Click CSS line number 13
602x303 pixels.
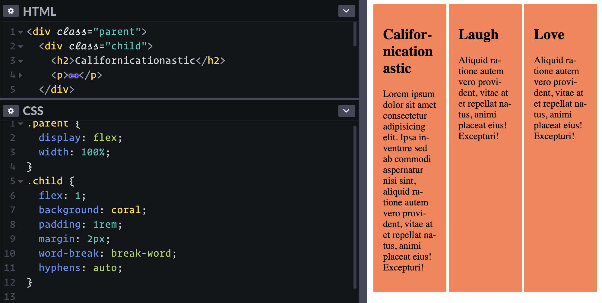[10, 297]
